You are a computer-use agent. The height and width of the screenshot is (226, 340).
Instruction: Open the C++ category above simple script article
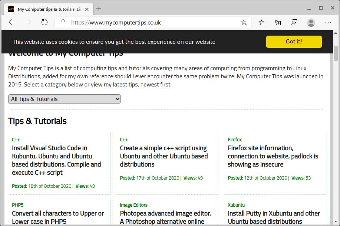(x=124, y=140)
